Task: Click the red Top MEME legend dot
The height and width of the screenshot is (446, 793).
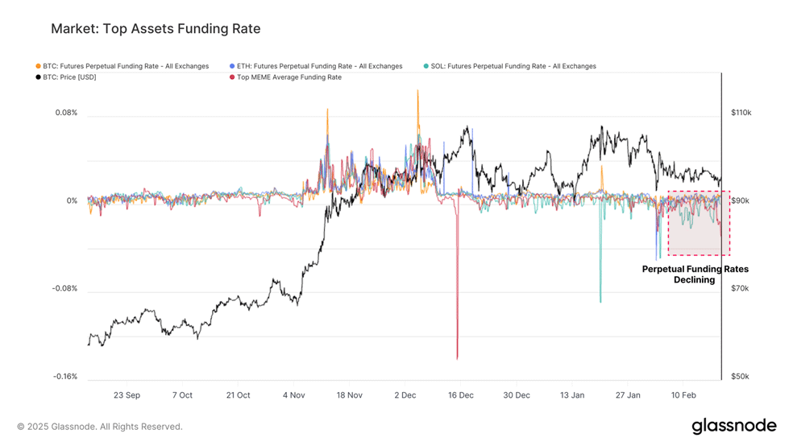Action: [232, 77]
